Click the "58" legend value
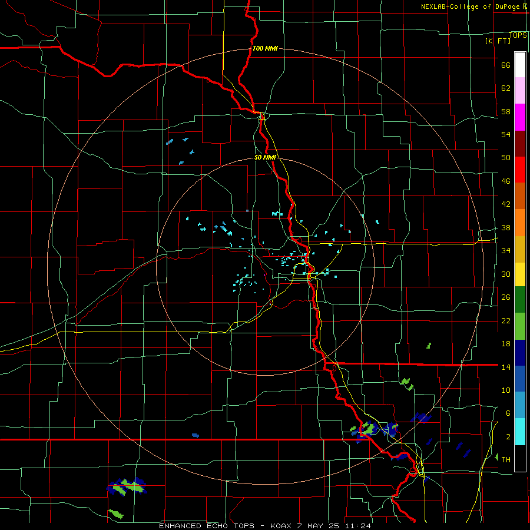 pyautogui.click(x=506, y=111)
